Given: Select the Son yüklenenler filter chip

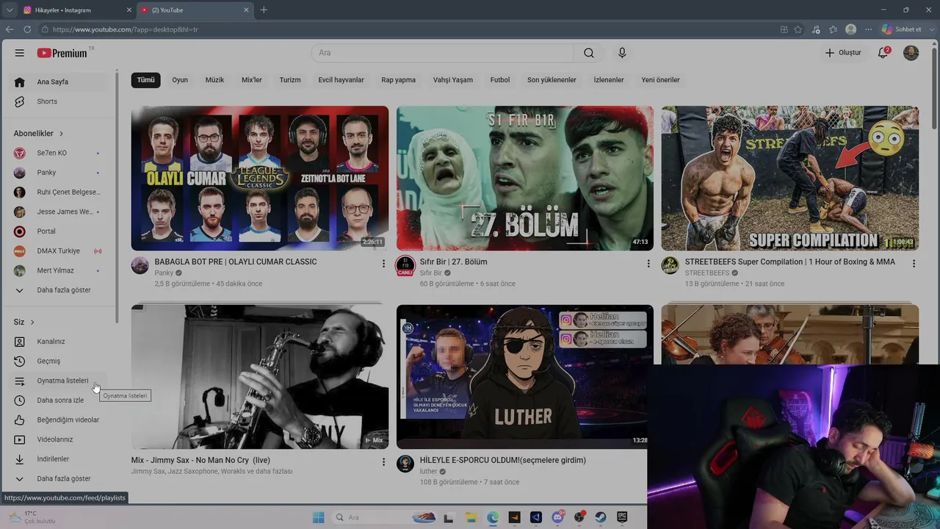Looking at the screenshot, I should (x=552, y=80).
